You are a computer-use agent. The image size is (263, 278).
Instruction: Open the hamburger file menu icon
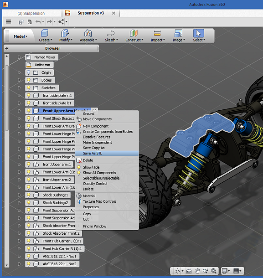(9, 21)
